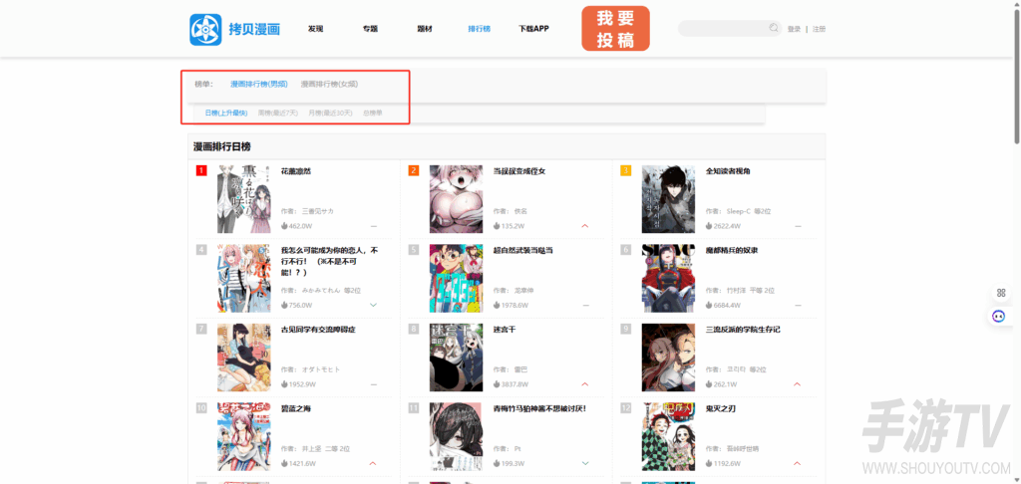The height and width of the screenshot is (484, 1021).
Task: Switch to the 总榜单 tab
Action: click(x=373, y=114)
